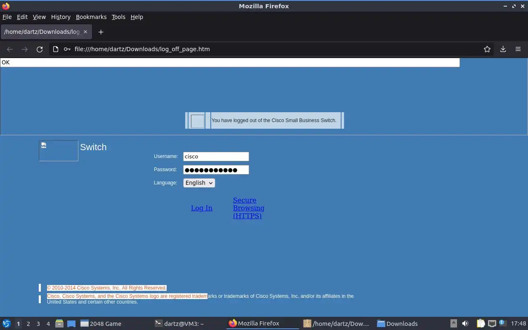The width and height of the screenshot is (528, 330).
Task: Switch to virtual desktop 2
Action: (28, 324)
